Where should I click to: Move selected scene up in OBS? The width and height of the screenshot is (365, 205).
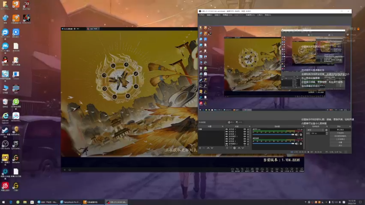coord(208,148)
